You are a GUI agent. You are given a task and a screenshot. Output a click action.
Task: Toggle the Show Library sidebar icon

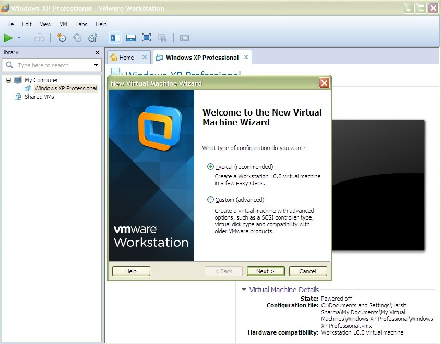[115, 38]
